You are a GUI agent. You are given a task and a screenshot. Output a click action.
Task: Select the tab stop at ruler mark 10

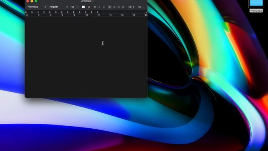(x=85, y=12)
